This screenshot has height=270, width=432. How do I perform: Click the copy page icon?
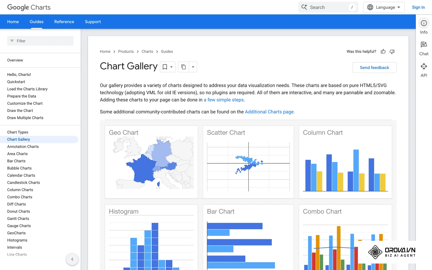183,67
